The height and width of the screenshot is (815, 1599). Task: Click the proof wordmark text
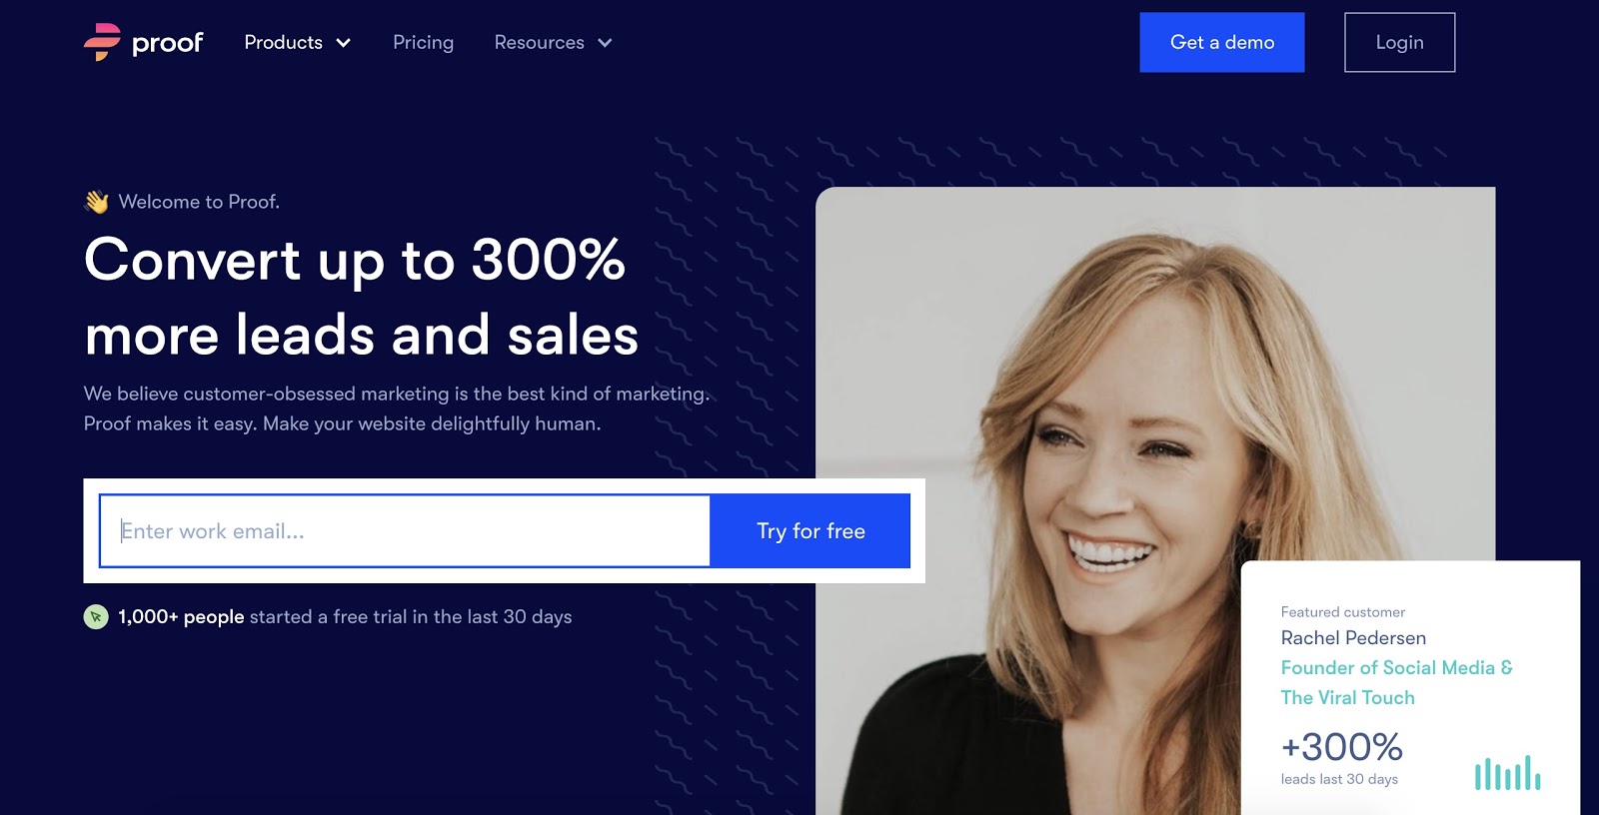[x=167, y=43]
